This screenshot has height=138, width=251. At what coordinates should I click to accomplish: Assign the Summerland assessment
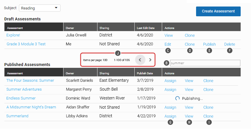(170, 116)
